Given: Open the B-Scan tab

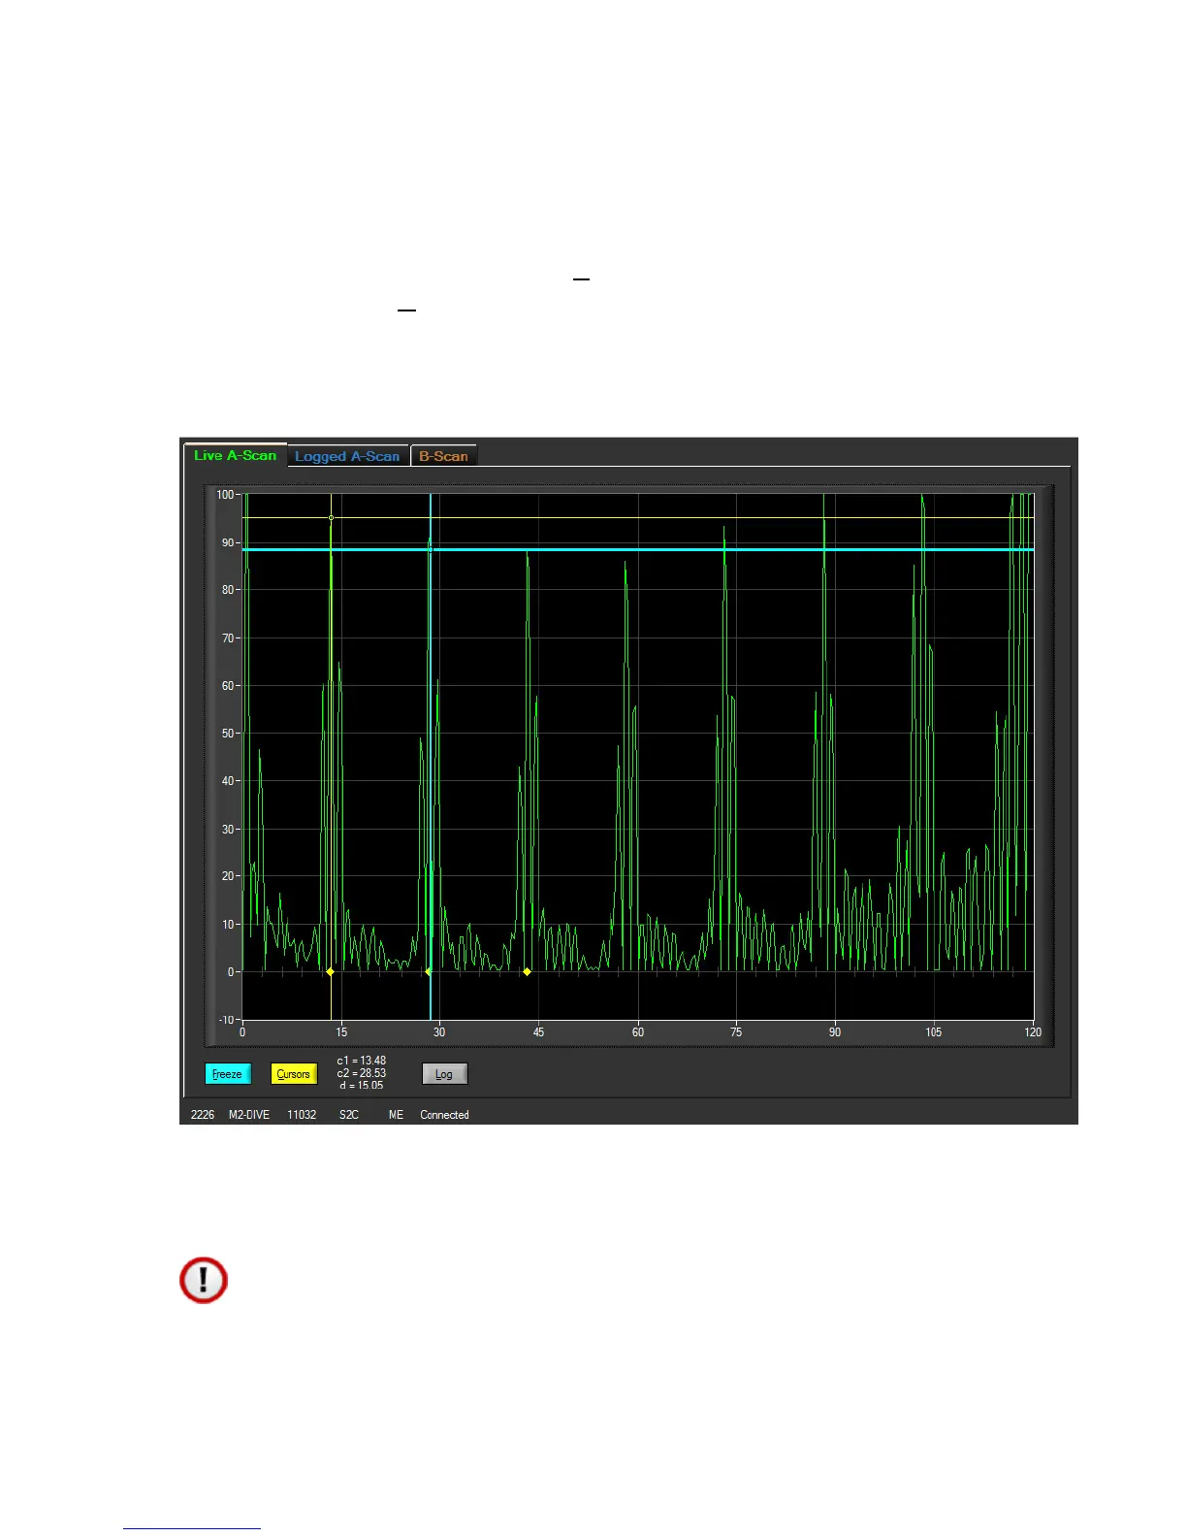Looking at the screenshot, I should tap(443, 456).
